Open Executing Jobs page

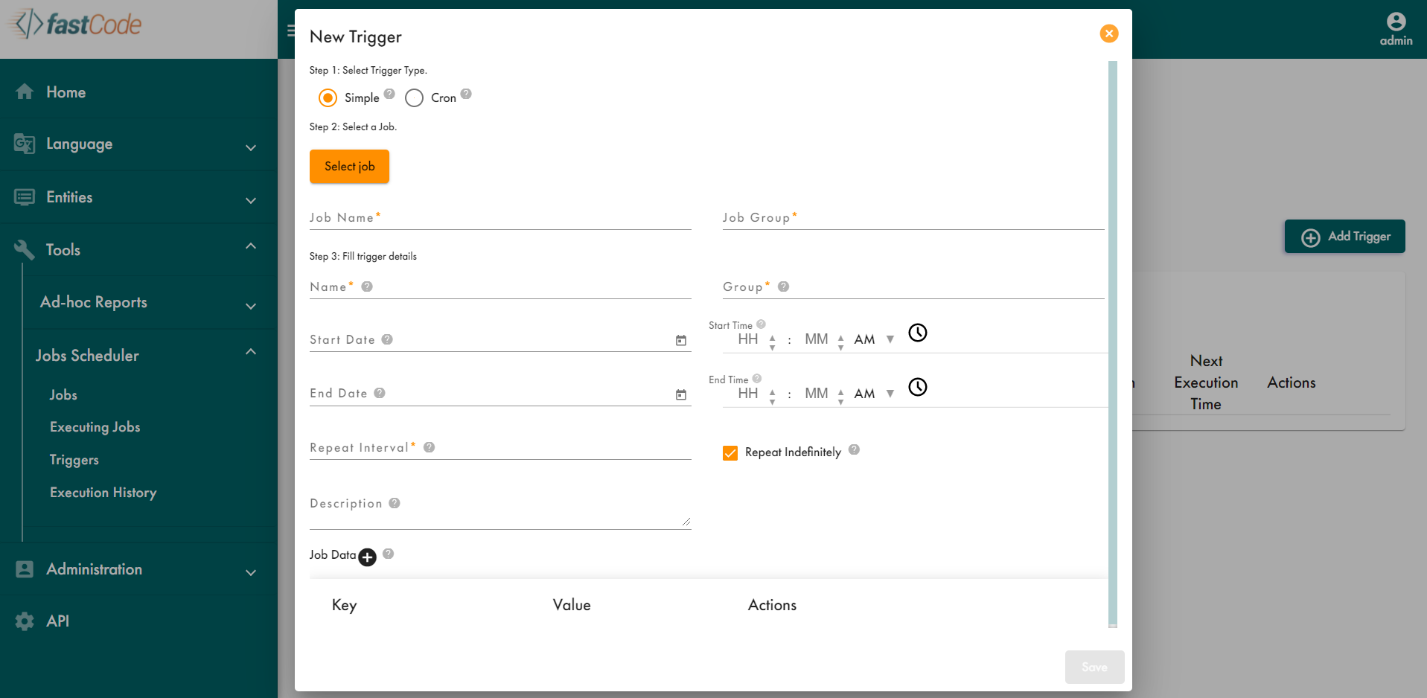pyautogui.click(x=95, y=427)
